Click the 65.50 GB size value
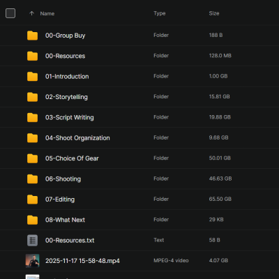This screenshot has height=279, width=279. pos(220,199)
